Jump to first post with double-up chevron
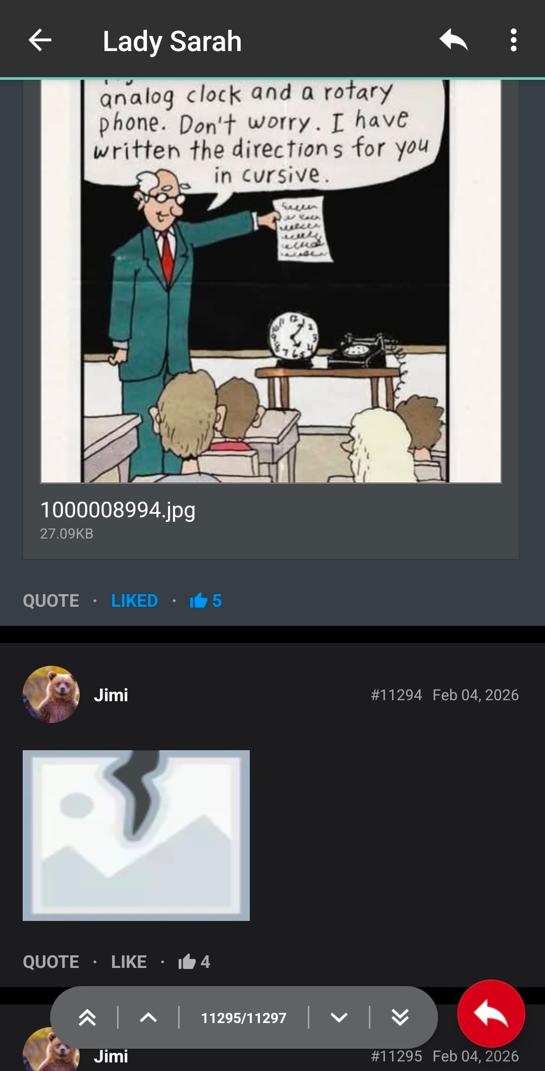 87,1017
